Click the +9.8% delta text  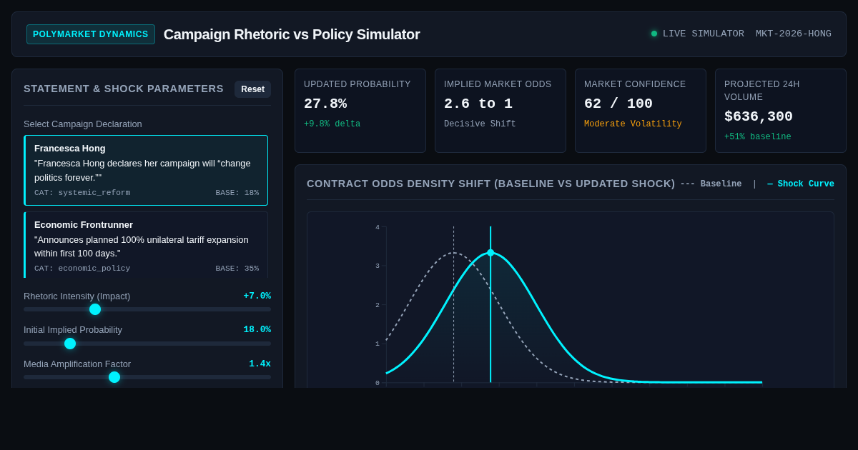(x=332, y=124)
